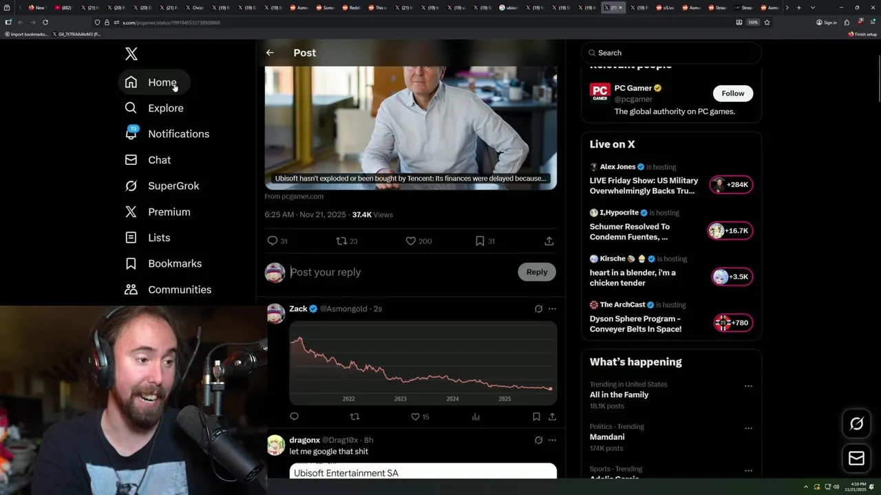
Task: Open the stock chart image in Zack's reply
Action: (x=423, y=363)
